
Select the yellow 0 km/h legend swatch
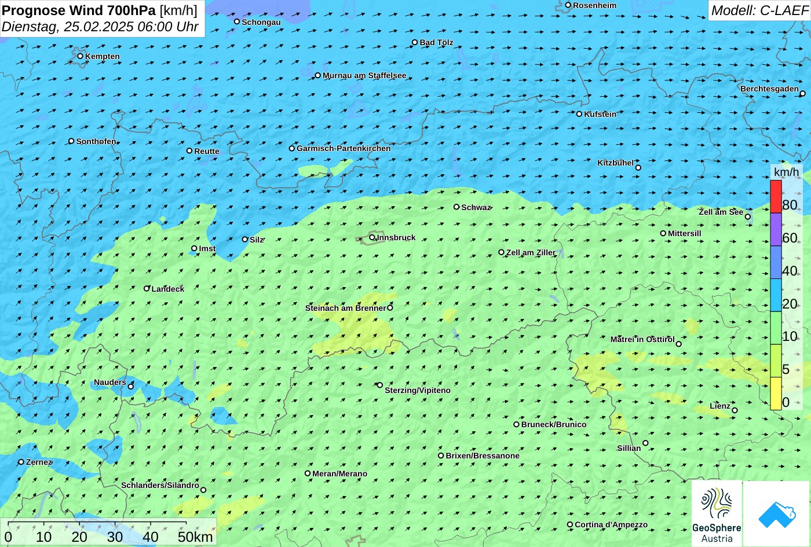776,394
